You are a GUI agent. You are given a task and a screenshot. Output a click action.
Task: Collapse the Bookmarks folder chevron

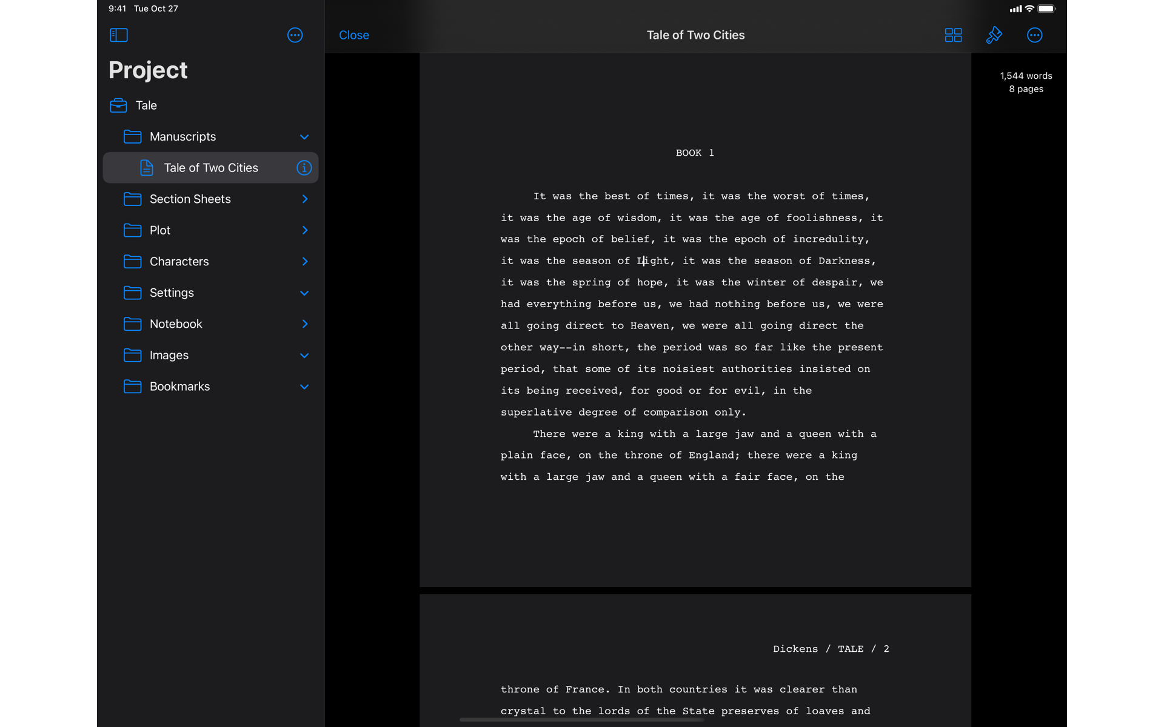click(304, 387)
